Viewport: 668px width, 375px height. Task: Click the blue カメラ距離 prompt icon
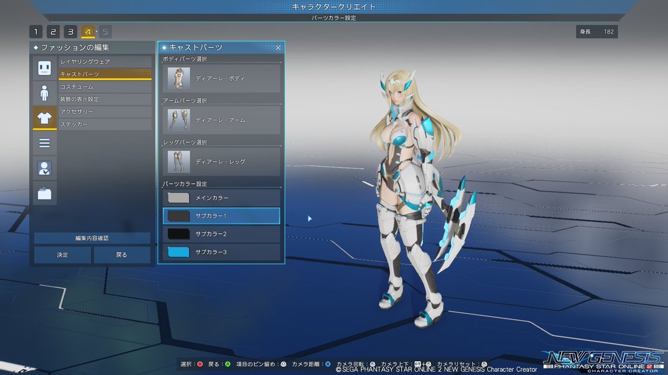(x=328, y=364)
